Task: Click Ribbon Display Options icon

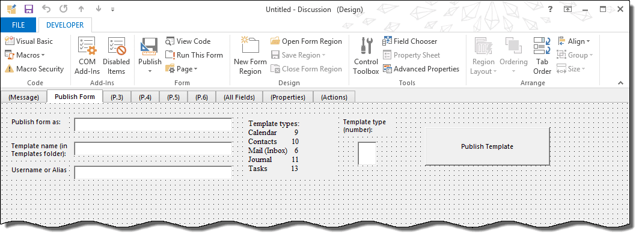Action: (x=567, y=10)
